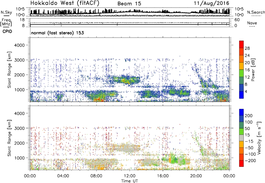This screenshot has width=265, height=183.
Task: Click the '3000' tick on velocity panel
Action: 19,128
